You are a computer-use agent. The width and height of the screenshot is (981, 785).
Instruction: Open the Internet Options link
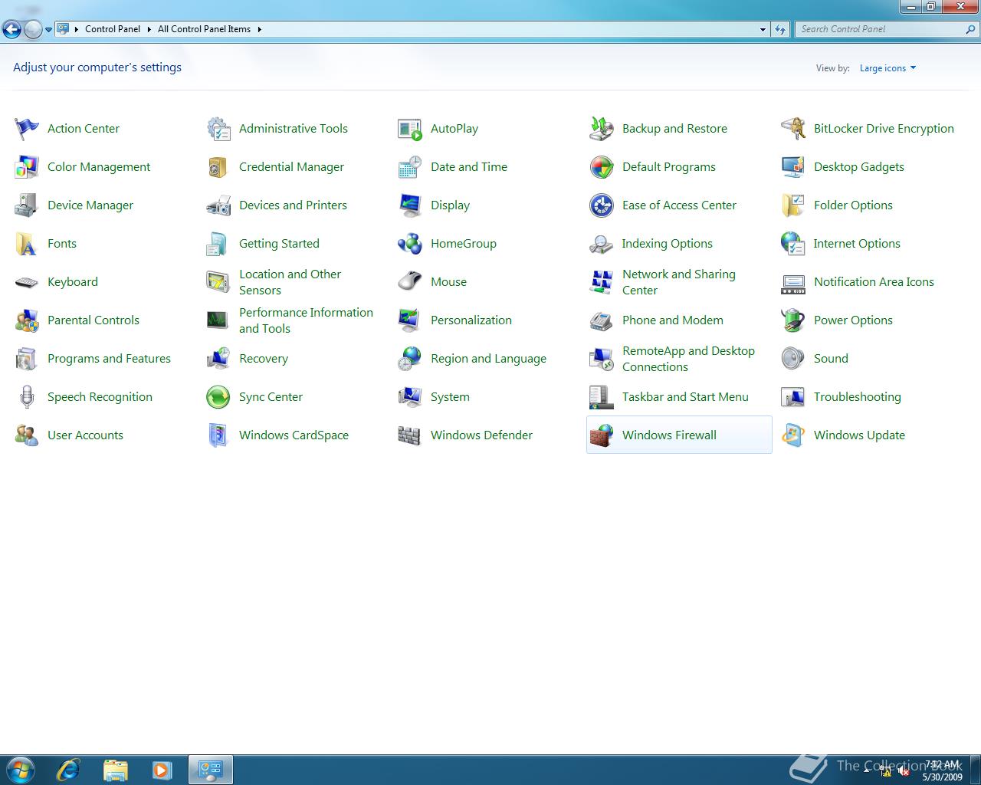[x=857, y=244]
